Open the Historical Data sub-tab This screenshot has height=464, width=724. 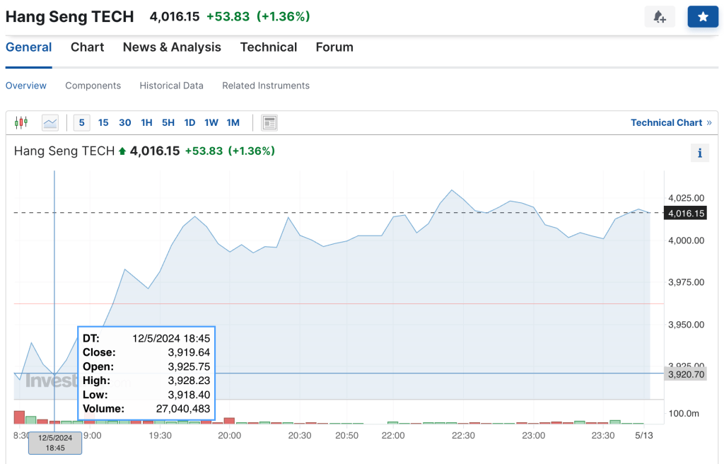(171, 86)
